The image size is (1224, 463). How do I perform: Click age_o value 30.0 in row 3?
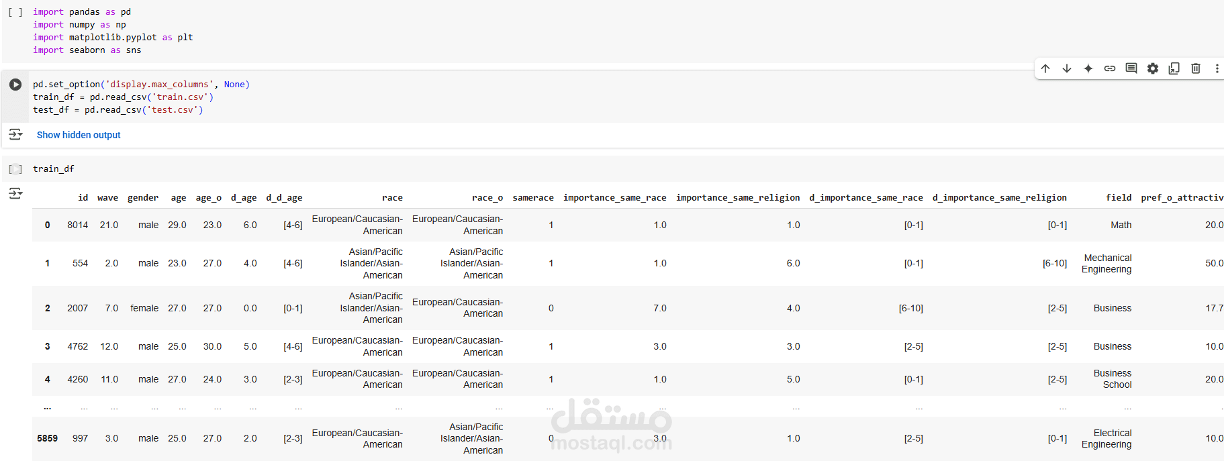(x=212, y=346)
